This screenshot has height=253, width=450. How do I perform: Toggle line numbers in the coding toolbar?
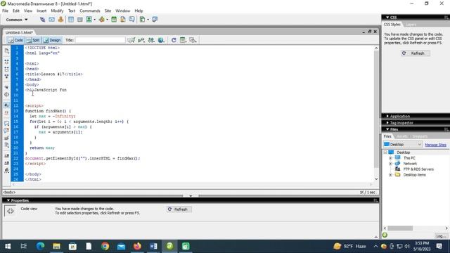[x=6, y=105]
